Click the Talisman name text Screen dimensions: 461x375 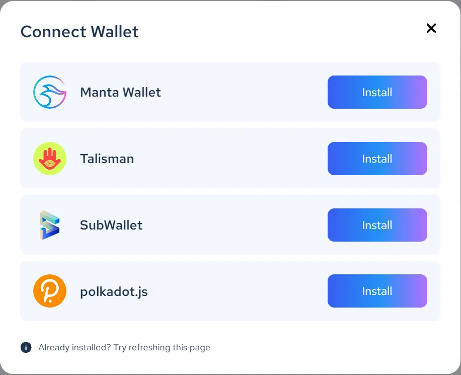[107, 159]
